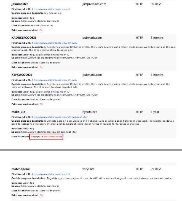Viewport: 182px width, 201px height.
Task: Click HTTP type in matchopenx row
Action: coord(140,169)
